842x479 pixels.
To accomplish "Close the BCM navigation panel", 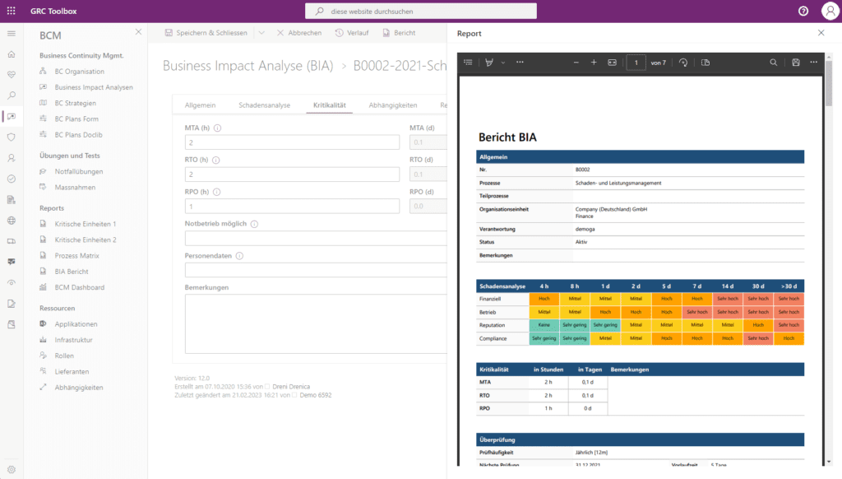I will [138, 32].
